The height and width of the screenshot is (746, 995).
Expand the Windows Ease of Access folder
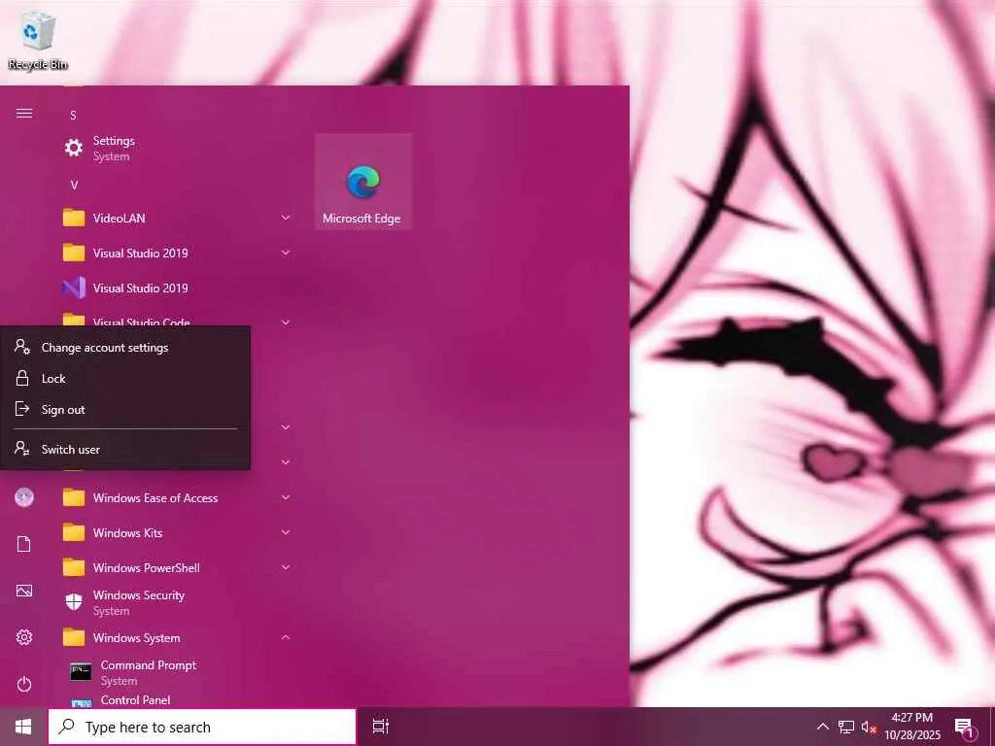177,498
